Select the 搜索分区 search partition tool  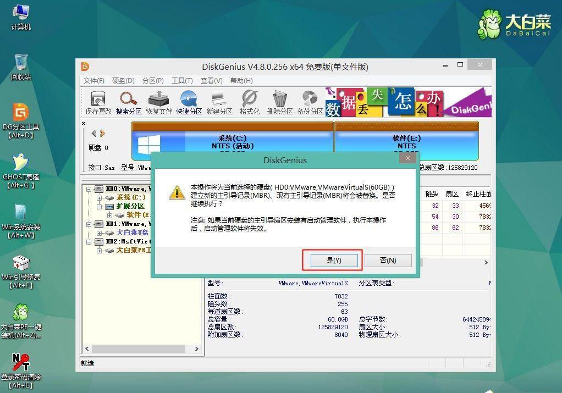click(129, 102)
